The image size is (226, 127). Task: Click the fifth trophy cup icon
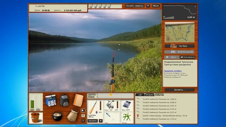pyautogui.click(x=109, y=6)
